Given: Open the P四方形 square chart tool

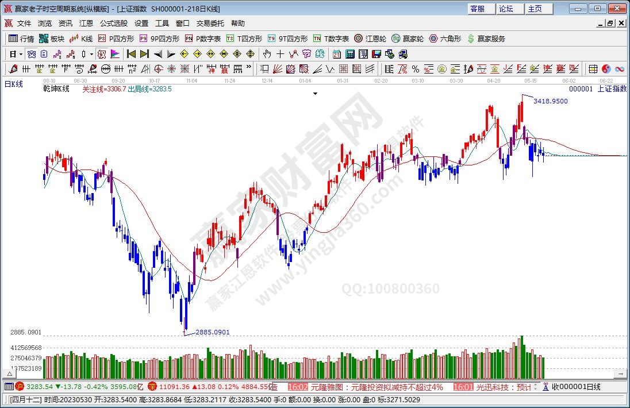Looking at the screenshot, I should 116,39.
